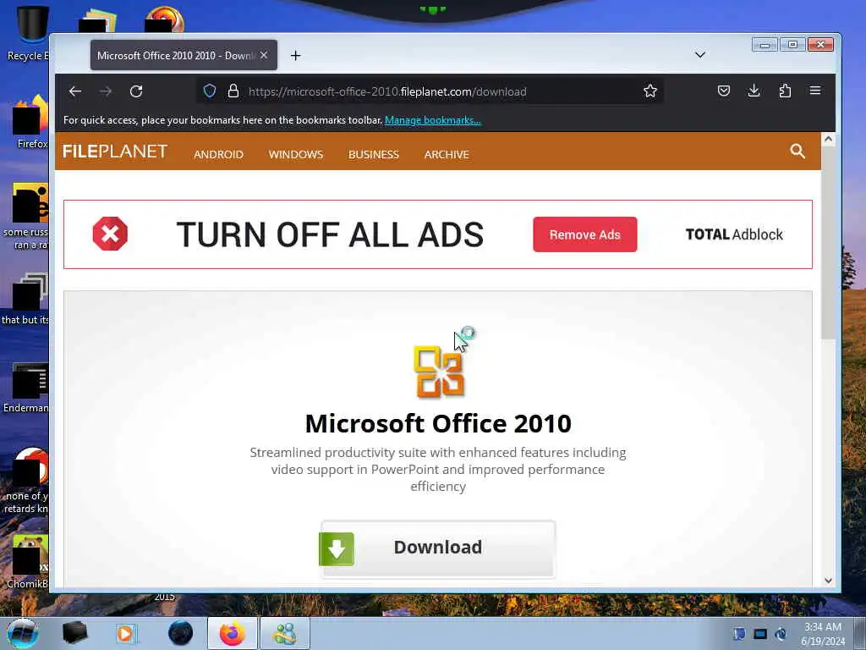
Task: Switch to Firefox in the taskbar
Action: pos(233,633)
